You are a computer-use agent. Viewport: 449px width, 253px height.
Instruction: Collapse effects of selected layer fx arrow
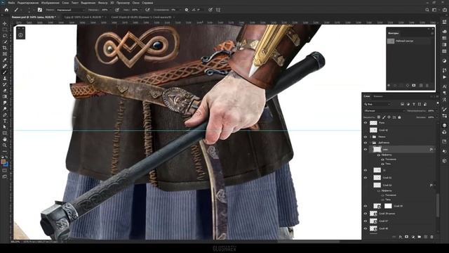pos(435,150)
